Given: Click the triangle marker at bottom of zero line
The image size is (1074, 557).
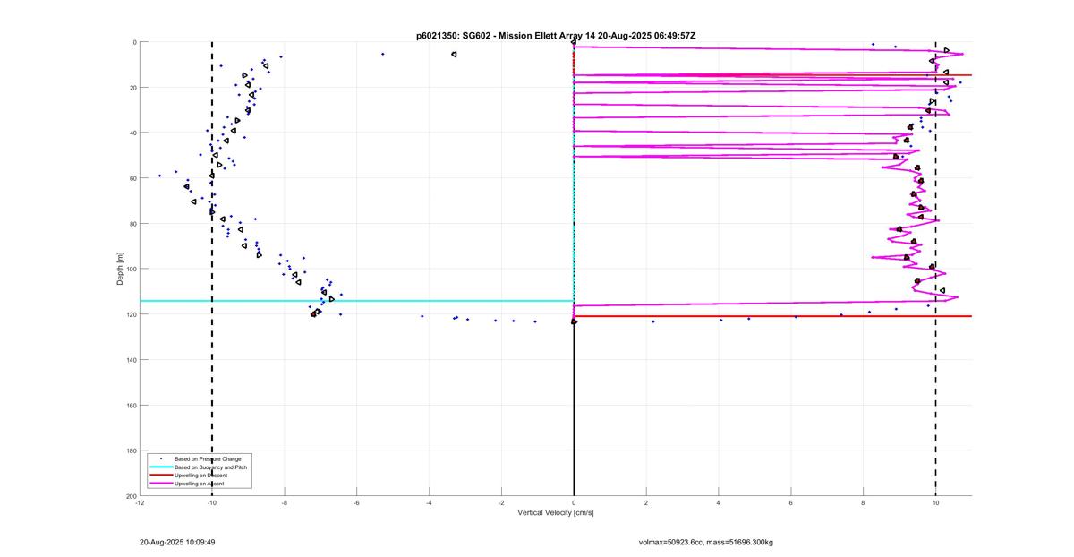Looking at the screenshot, I should [574, 321].
